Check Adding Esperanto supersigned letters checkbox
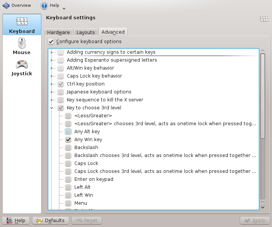 [x=60, y=60]
